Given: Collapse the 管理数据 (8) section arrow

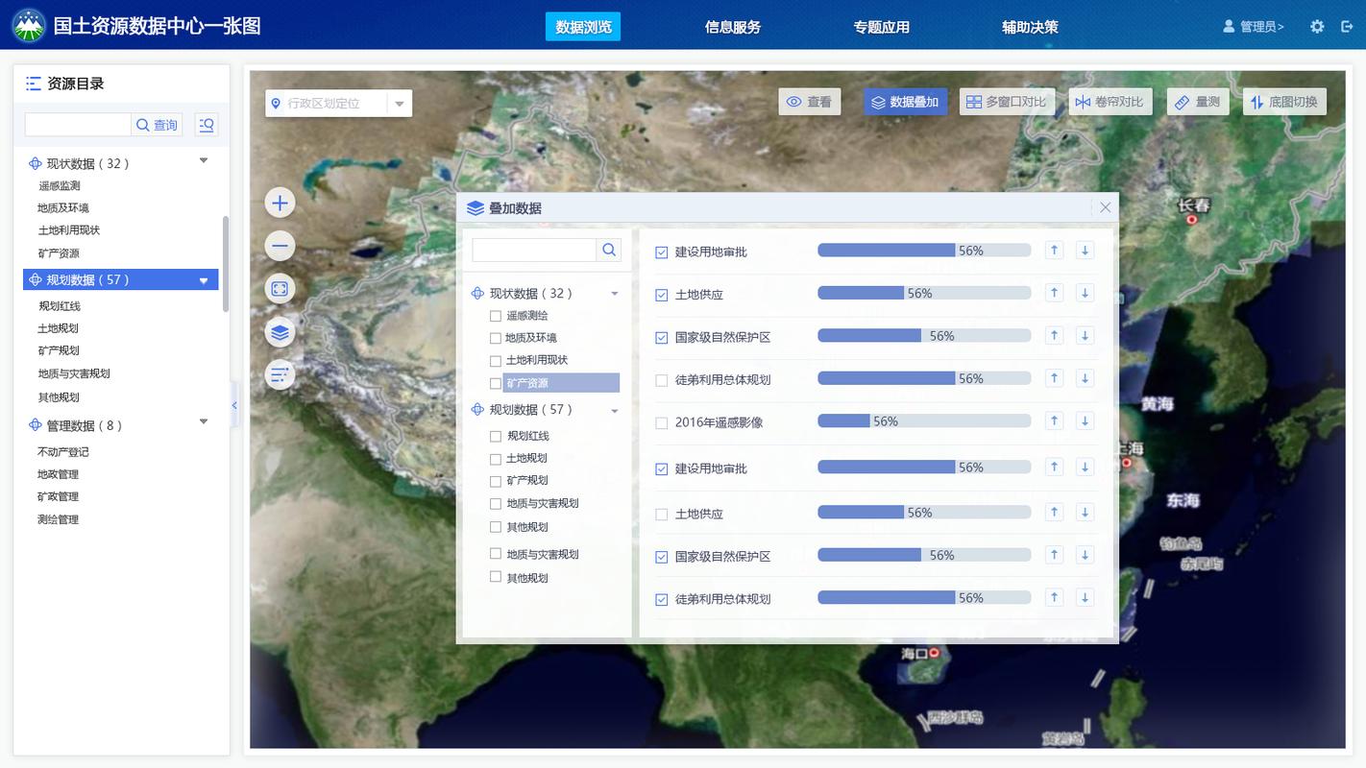Looking at the screenshot, I should coord(204,421).
